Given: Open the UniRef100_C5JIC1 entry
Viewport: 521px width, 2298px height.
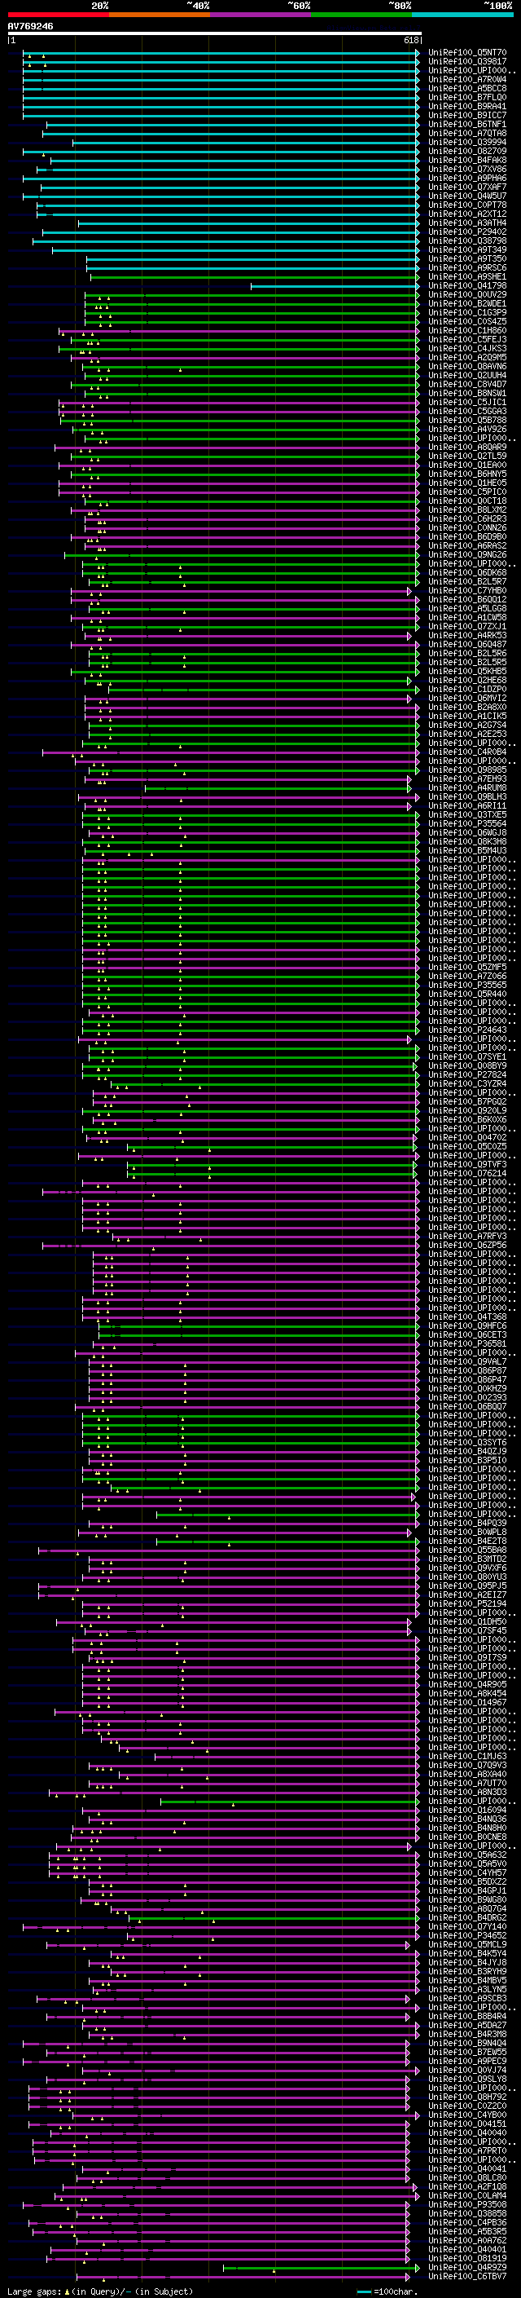Looking at the screenshot, I should pos(467,403).
